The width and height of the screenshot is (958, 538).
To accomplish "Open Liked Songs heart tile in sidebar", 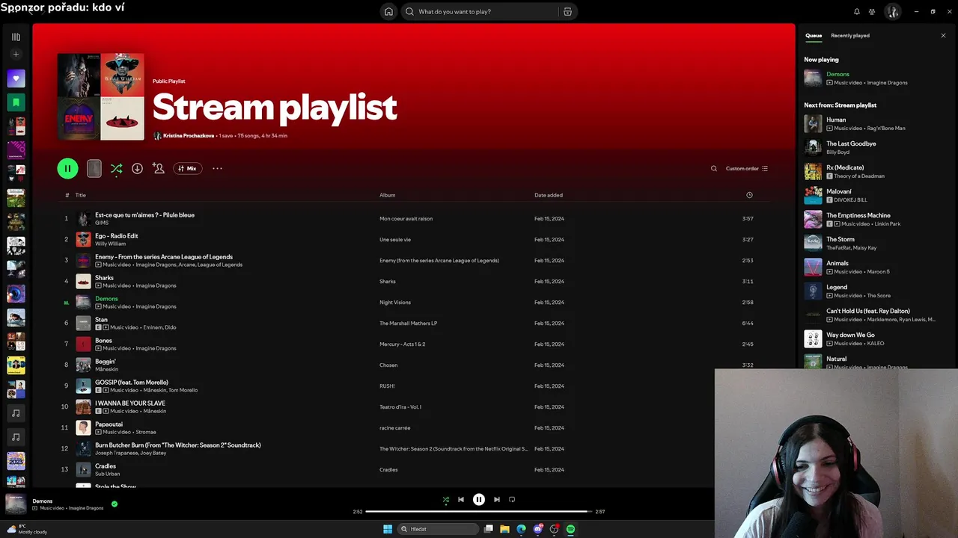I will tap(16, 78).
